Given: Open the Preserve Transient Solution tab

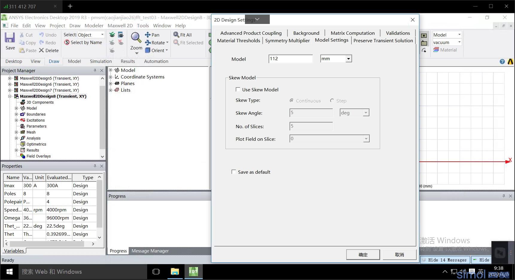Looking at the screenshot, I should coord(383,40).
